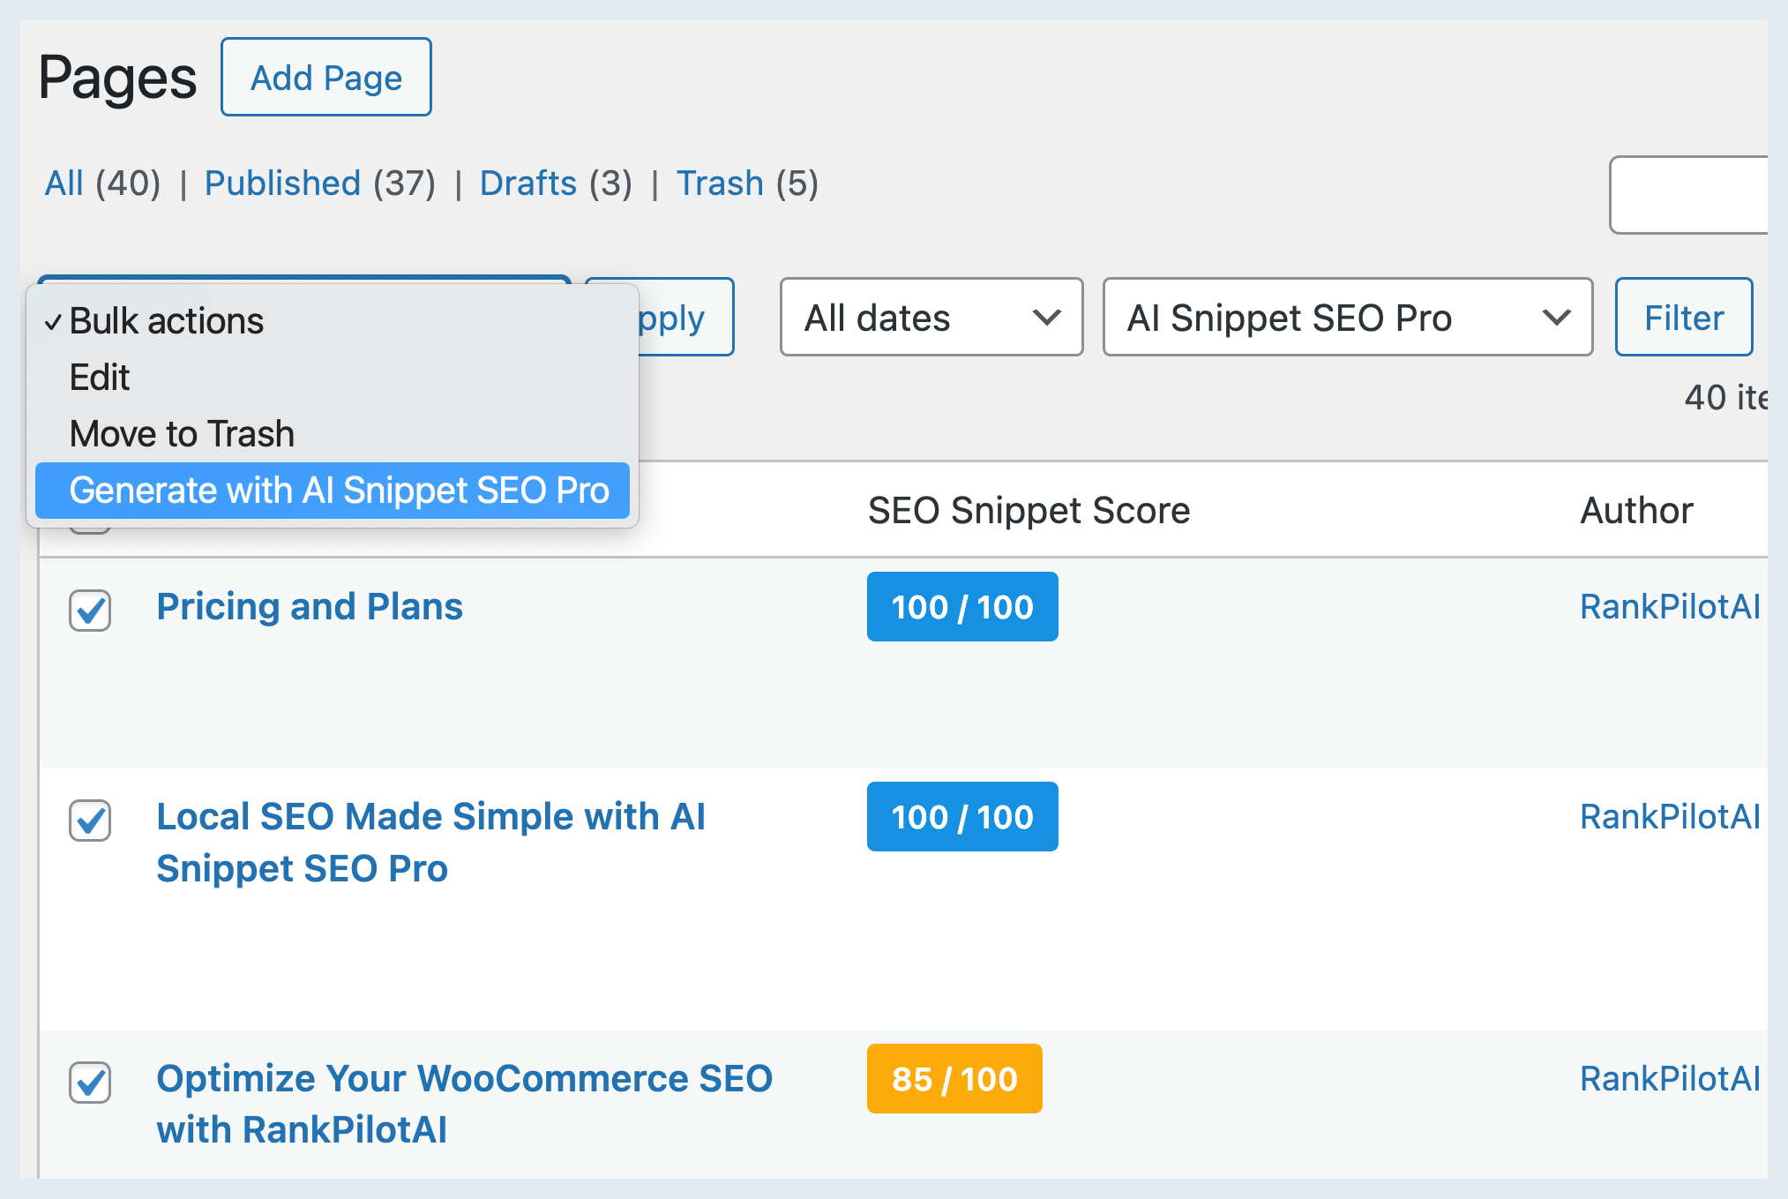Click the Add Page button
The width and height of the screenshot is (1788, 1199).
[325, 77]
